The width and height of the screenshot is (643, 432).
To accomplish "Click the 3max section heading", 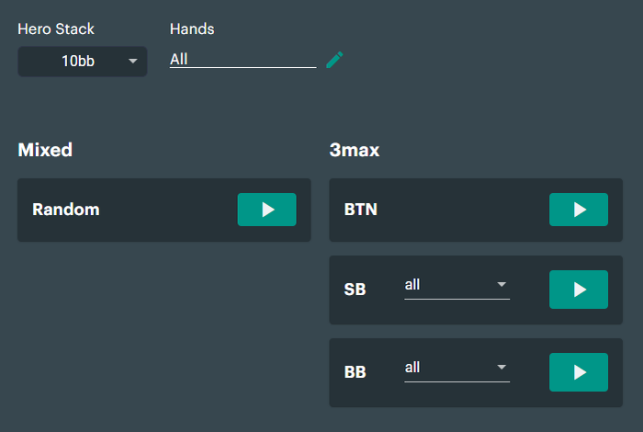I will pyautogui.click(x=355, y=150).
